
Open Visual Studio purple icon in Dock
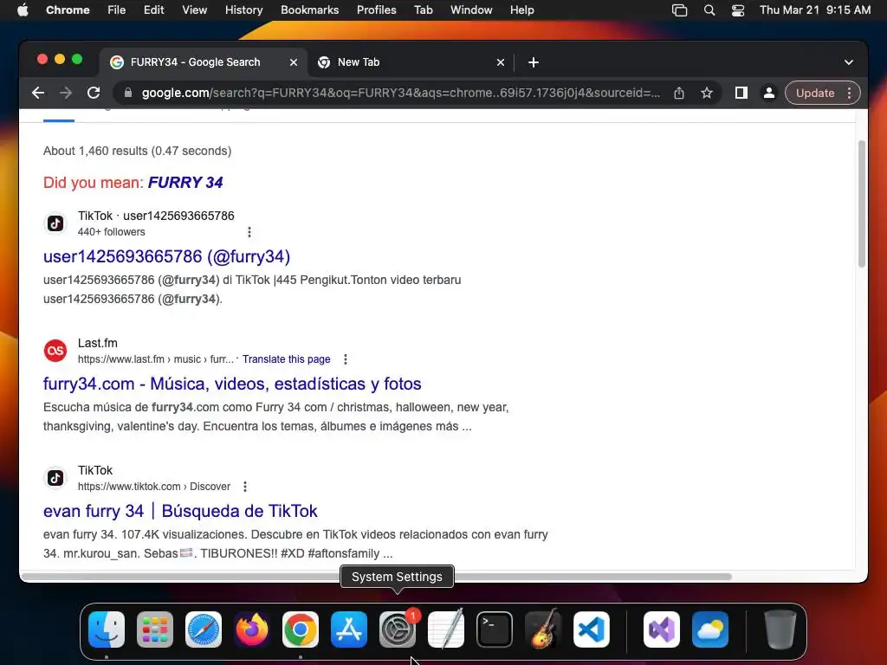[x=661, y=629]
